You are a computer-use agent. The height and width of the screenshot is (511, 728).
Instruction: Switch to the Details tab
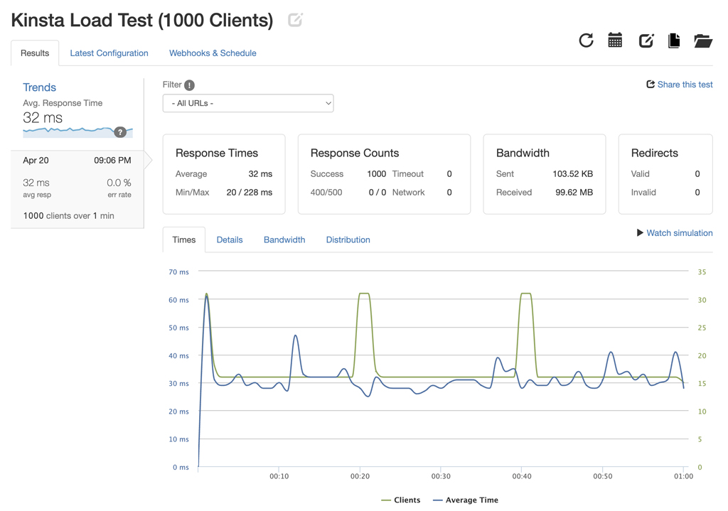(x=230, y=240)
